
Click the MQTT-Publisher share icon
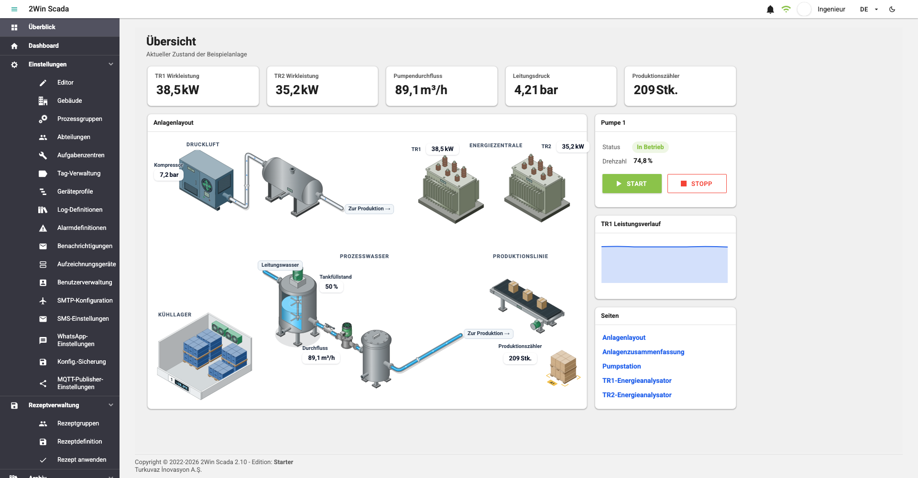pos(43,383)
